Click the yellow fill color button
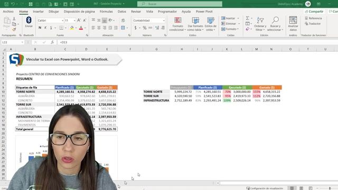 (x=72, y=28)
